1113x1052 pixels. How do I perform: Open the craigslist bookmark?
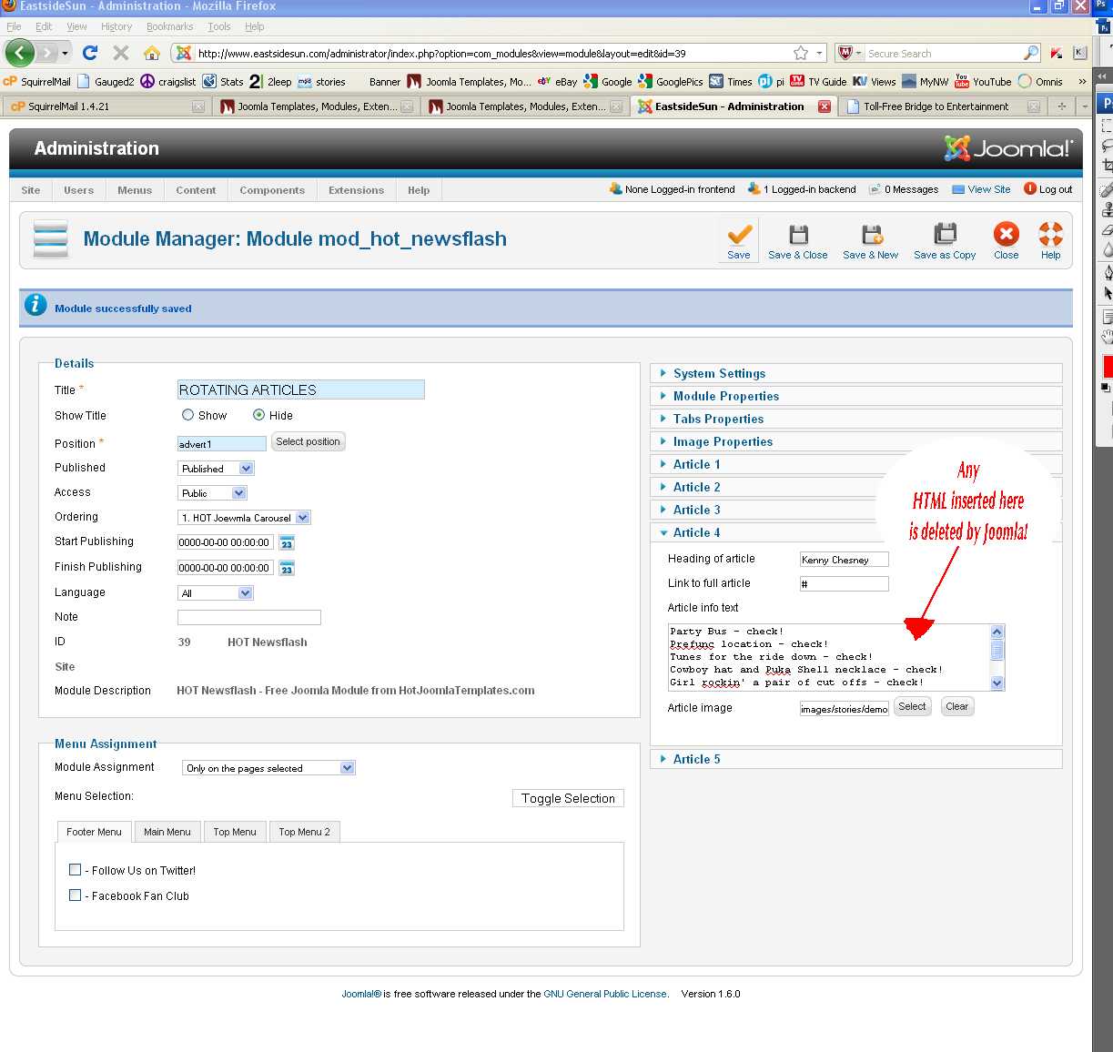point(168,81)
